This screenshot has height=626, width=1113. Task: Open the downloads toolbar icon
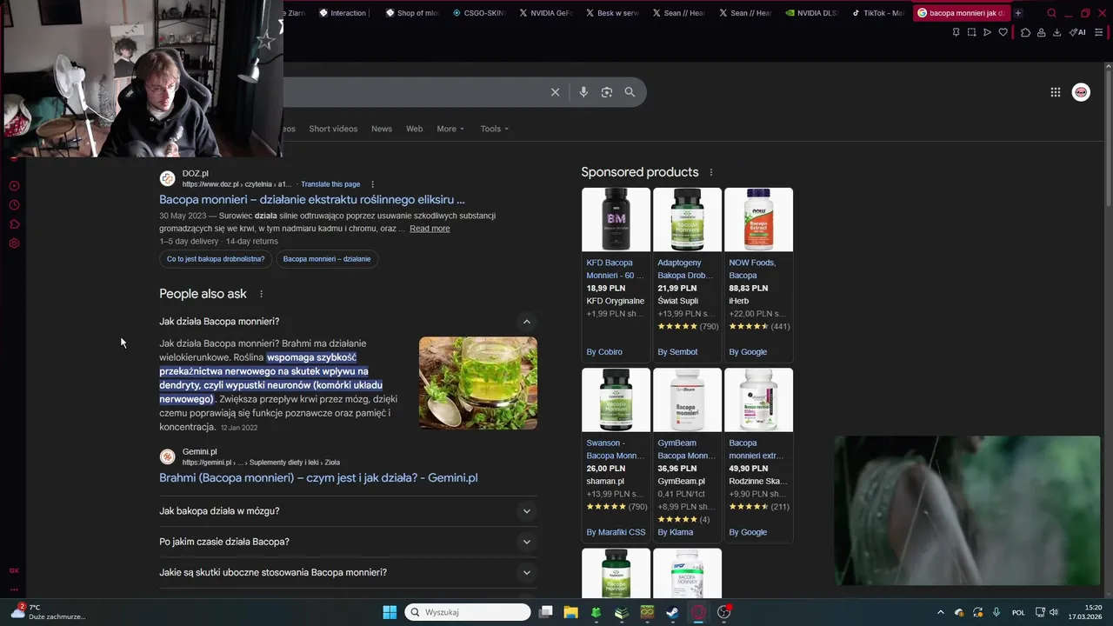[1056, 32]
